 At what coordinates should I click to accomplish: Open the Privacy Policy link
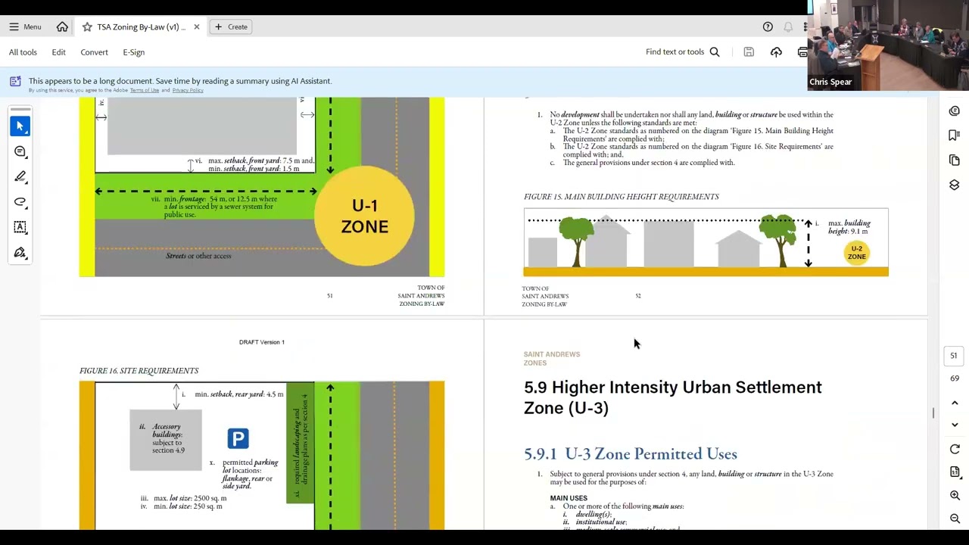(188, 91)
